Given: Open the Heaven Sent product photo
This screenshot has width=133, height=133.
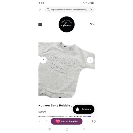Looking at the screenshot, I should [x=66, y=70].
